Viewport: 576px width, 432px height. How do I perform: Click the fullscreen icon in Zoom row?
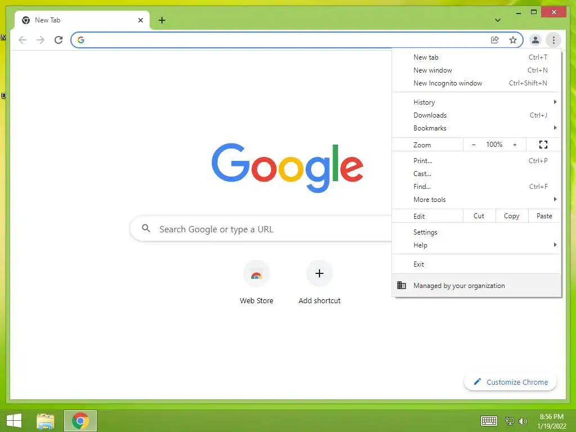click(x=543, y=145)
